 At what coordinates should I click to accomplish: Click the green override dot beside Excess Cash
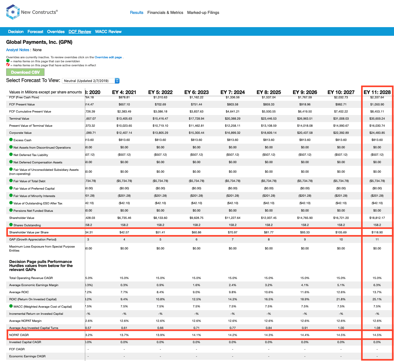coord(11,140)
